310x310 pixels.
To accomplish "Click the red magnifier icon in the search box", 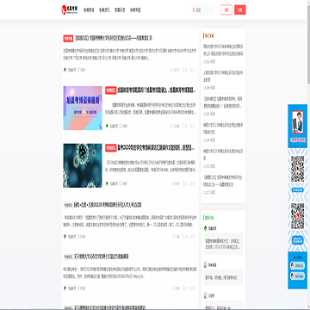I will coord(194,9).
